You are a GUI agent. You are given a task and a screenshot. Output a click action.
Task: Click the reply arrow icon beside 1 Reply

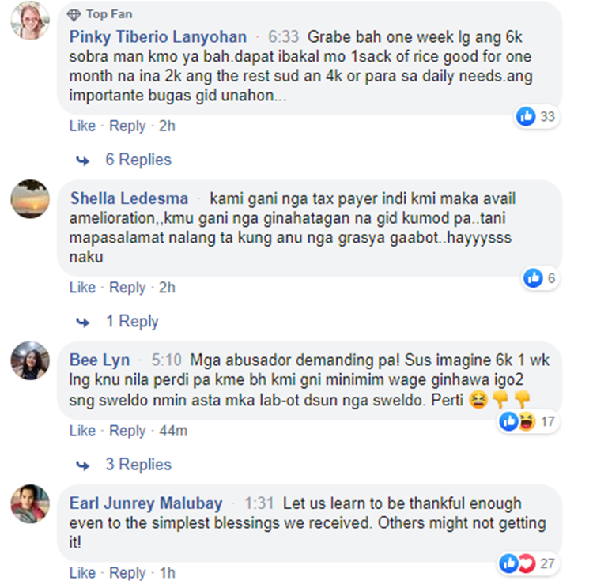(x=83, y=322)
